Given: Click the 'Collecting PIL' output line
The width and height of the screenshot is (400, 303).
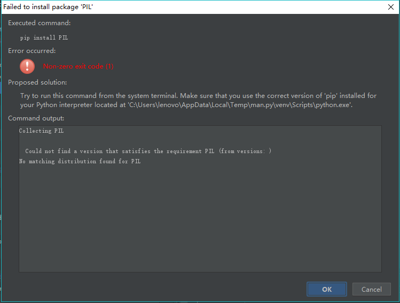Looking at the screenshot, I should 41,131.
